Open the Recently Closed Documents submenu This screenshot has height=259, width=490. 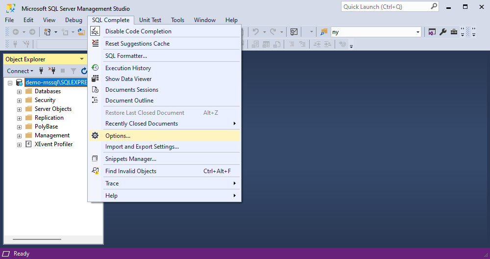(164, 124)
